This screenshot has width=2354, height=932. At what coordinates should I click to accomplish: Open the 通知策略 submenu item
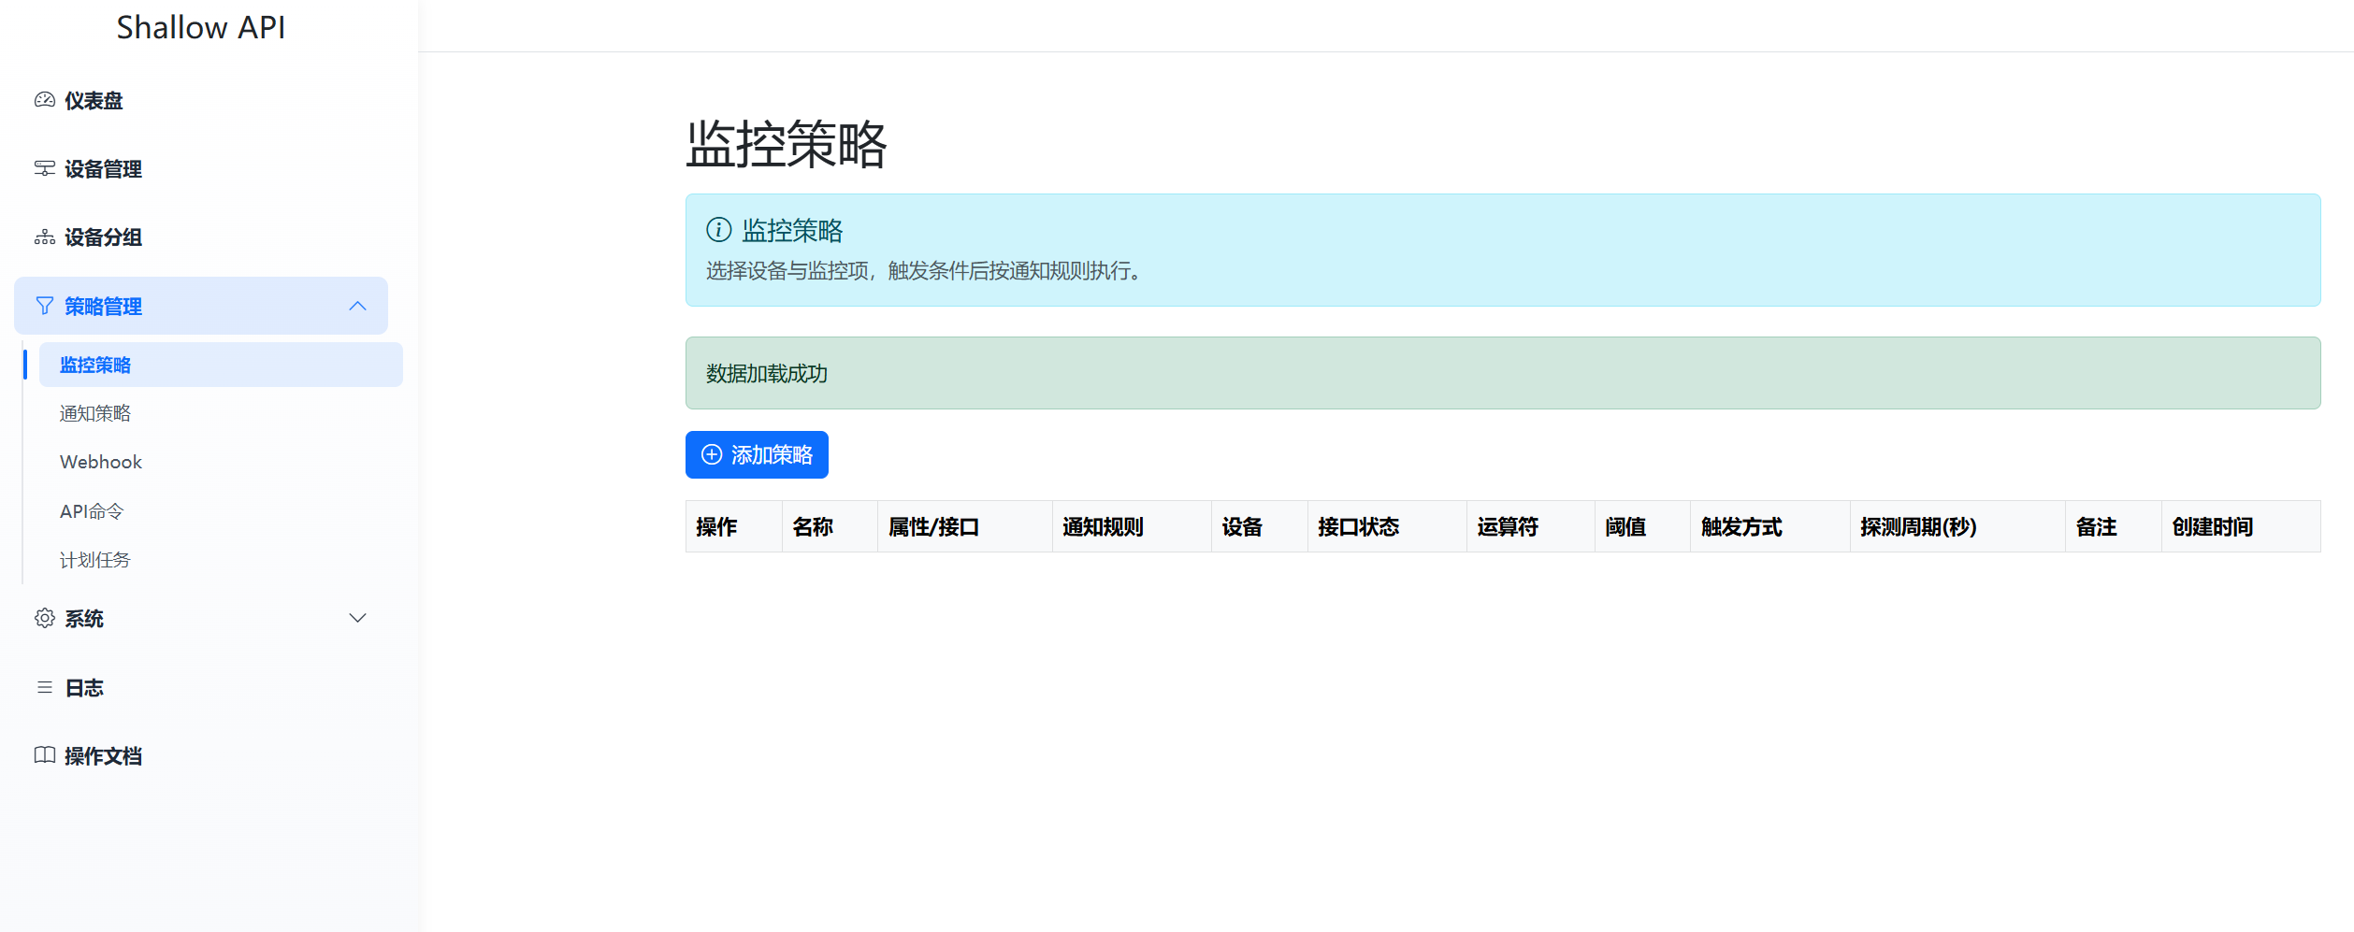(95, 413)
